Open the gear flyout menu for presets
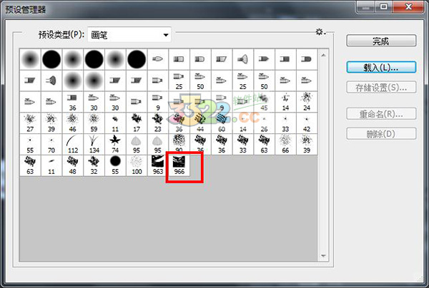429x288 pixels. (320, 32)
